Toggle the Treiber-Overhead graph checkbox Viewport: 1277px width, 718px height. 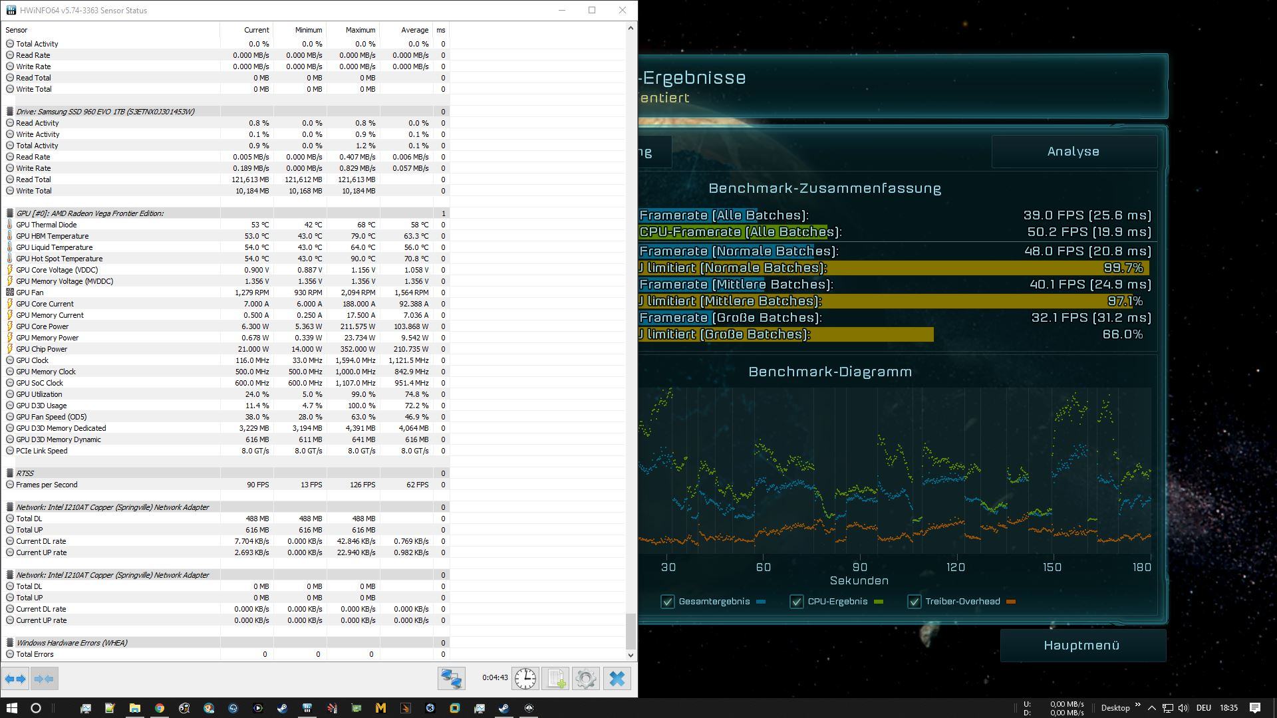click(x=914, y=602)
